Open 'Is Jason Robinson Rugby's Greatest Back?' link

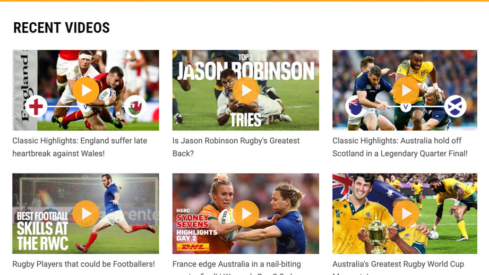click(236, 147)
